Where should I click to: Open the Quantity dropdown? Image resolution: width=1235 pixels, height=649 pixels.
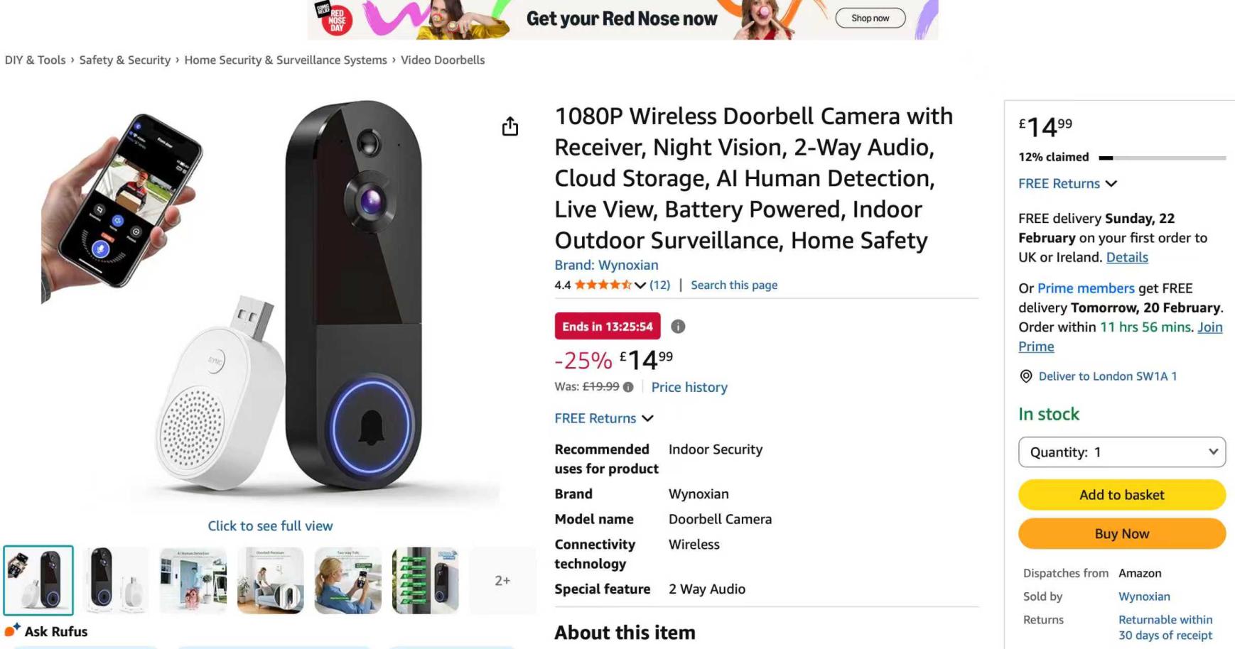[x=1121, y=452]
